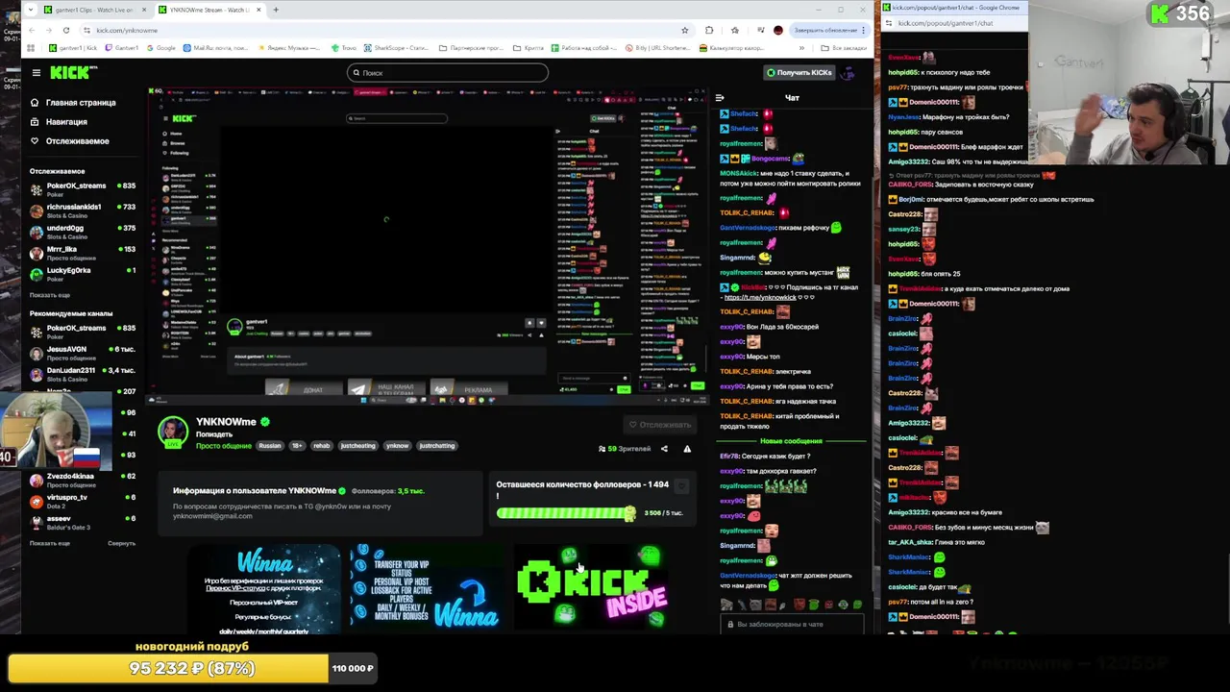Click the rehab tag

(321, 446)
